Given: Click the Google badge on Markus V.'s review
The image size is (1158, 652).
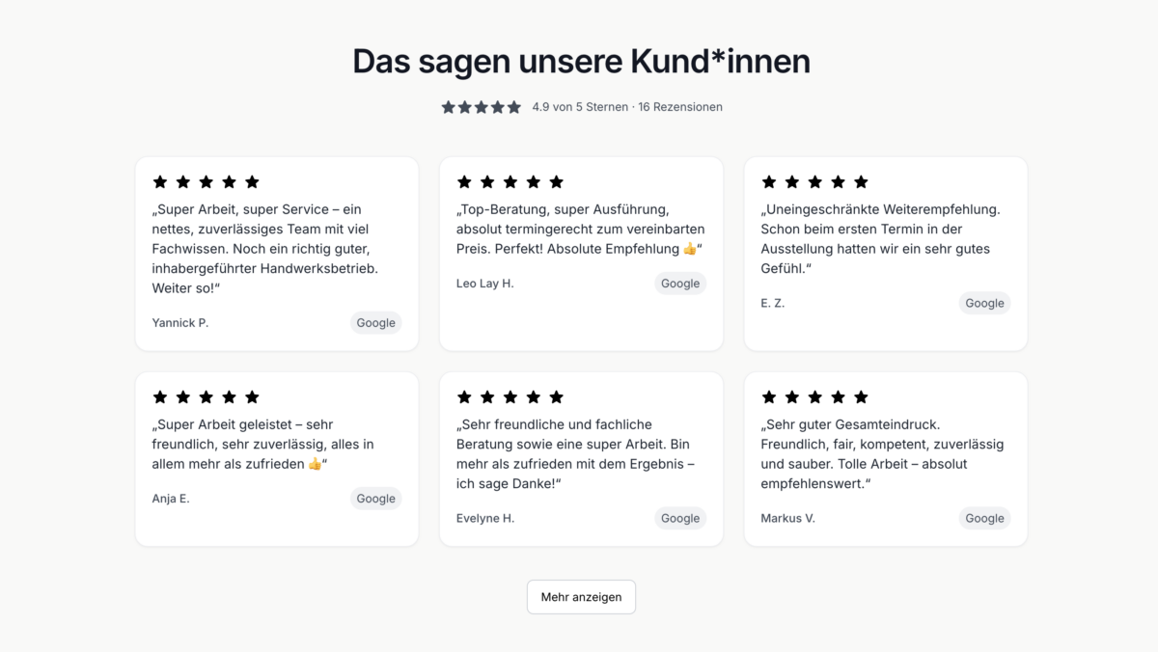Looking at the screenshot, I should [984, 518].
